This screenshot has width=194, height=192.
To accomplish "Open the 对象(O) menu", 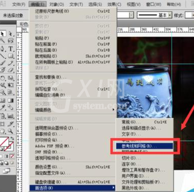I will (x=57, y=4).
